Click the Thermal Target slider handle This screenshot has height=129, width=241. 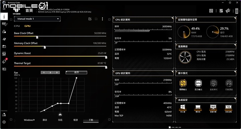pos(106,67)
